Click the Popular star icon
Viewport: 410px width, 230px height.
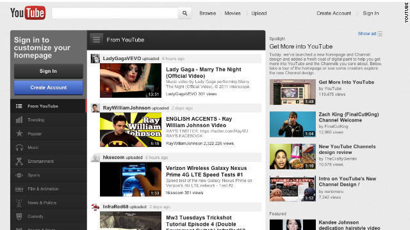[19, 134]
